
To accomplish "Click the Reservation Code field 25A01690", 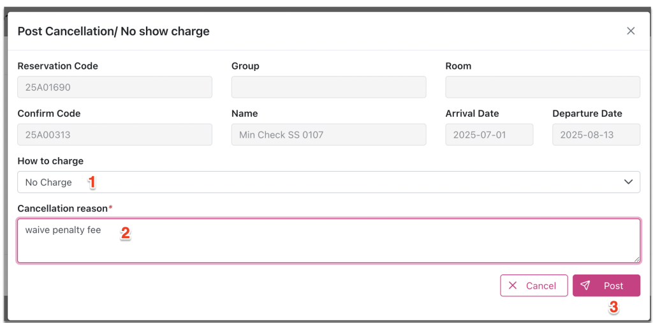I will click(x=115, y=87).
